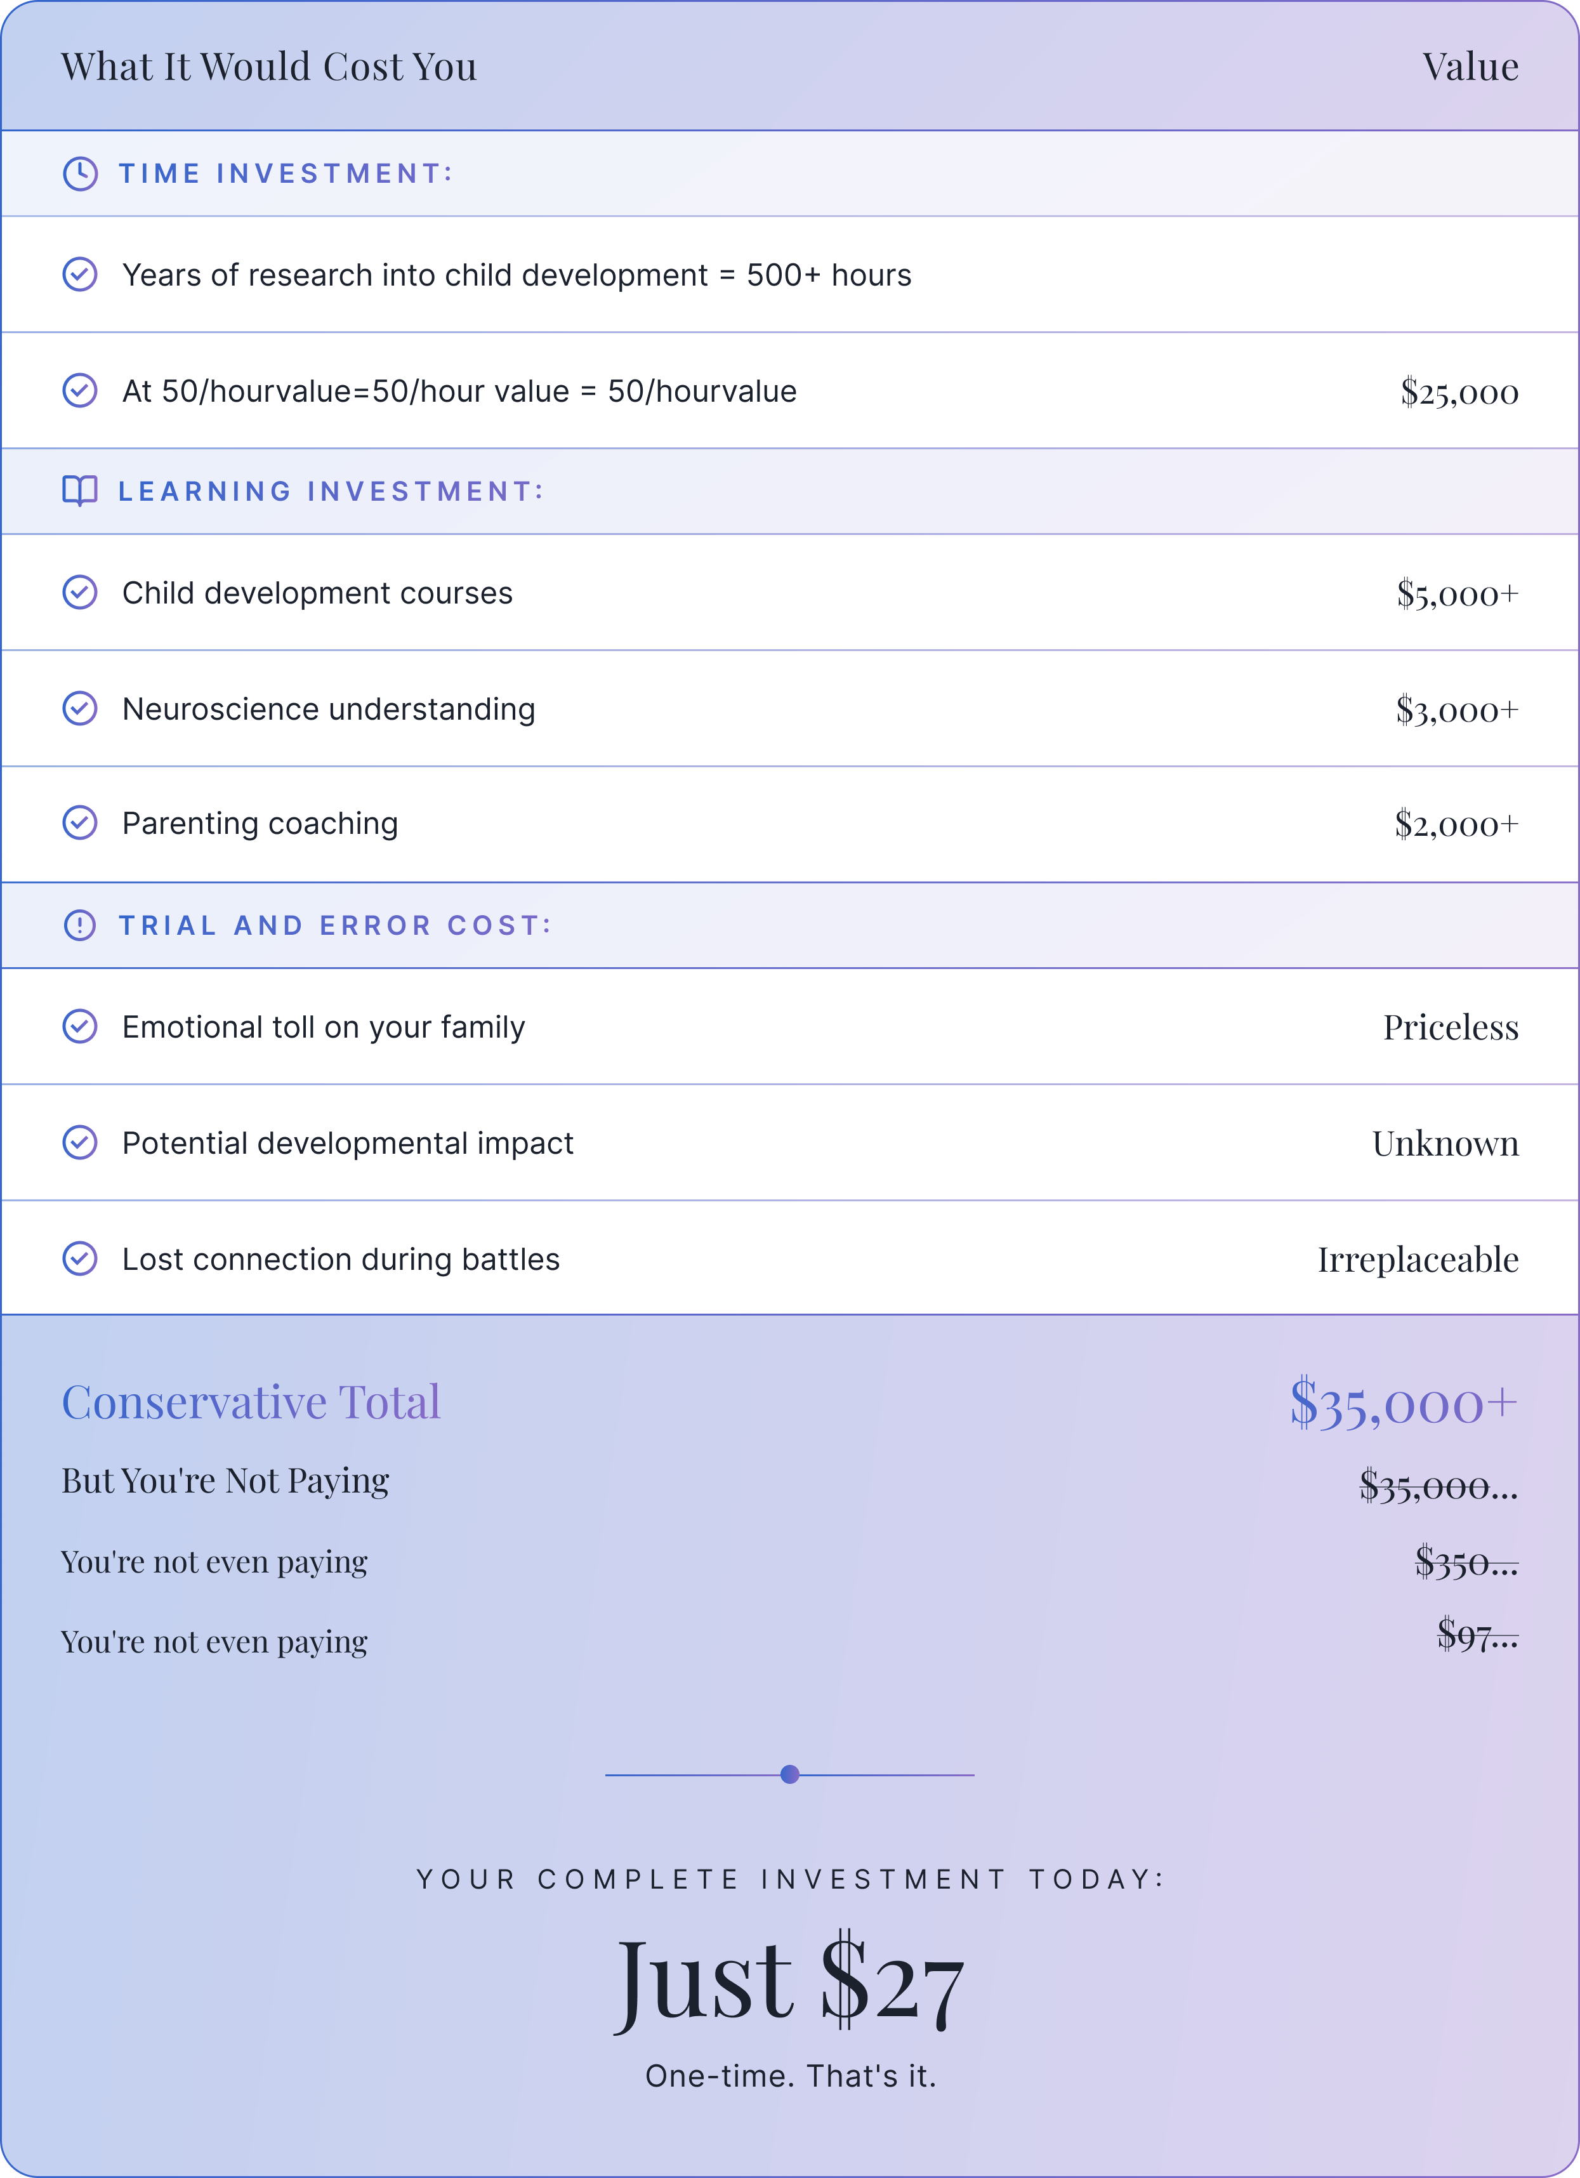Click the crossed-out $350 price
Viewport: 1580px width, 2178px height.
(1466, 1562)
